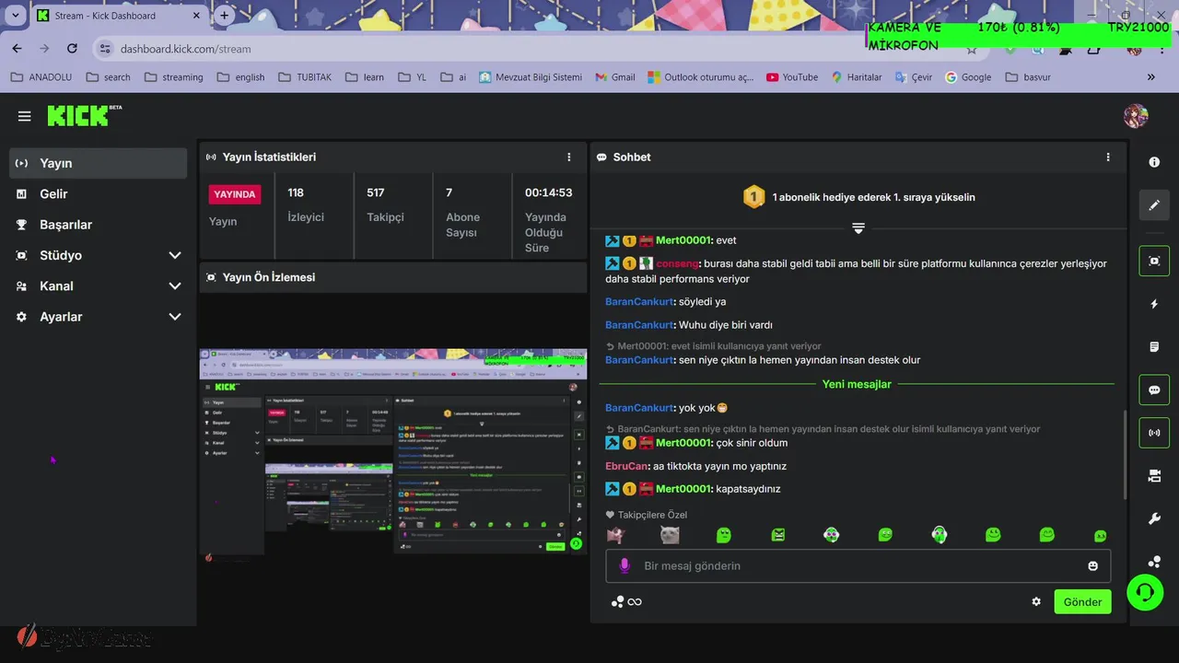The width and height of the screenshot is (1179, 663).
Task: Click the Gönder send button
Action: [1082, 601]
